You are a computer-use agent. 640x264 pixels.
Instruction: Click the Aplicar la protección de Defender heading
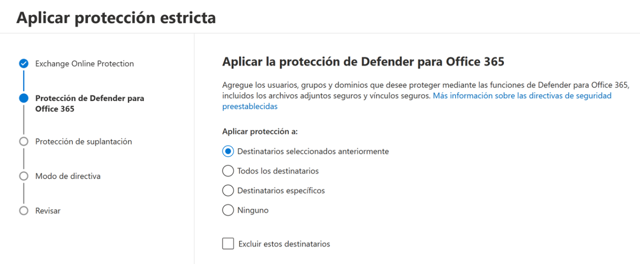pos(363,62)
